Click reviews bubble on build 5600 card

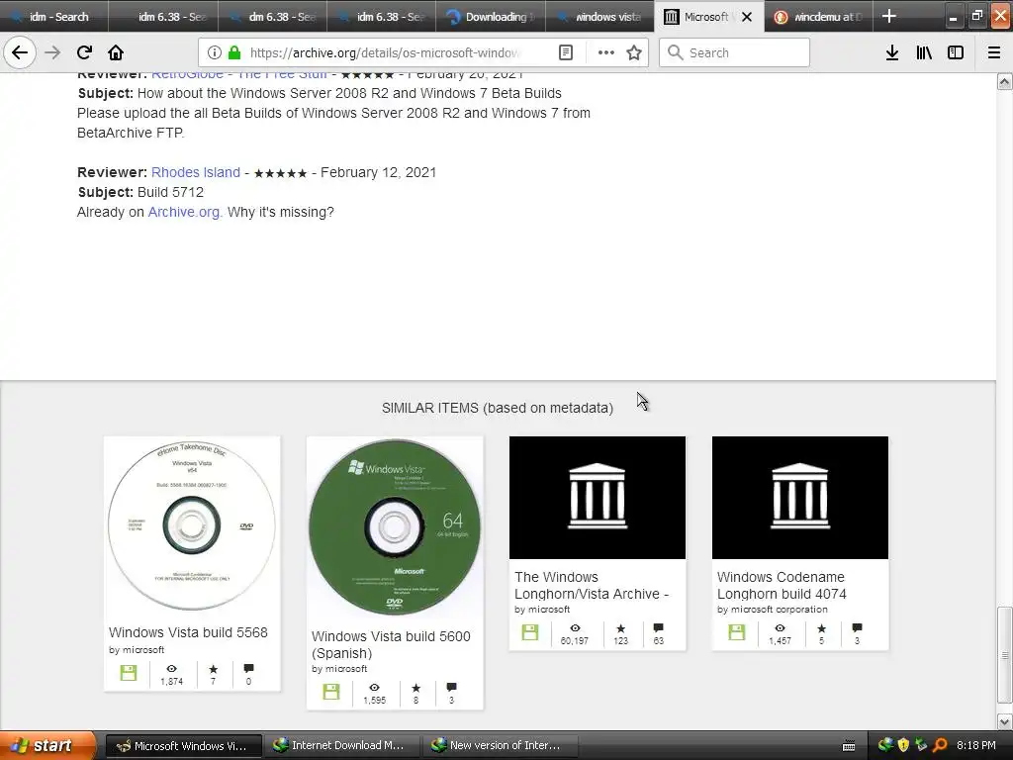point(451,687)
